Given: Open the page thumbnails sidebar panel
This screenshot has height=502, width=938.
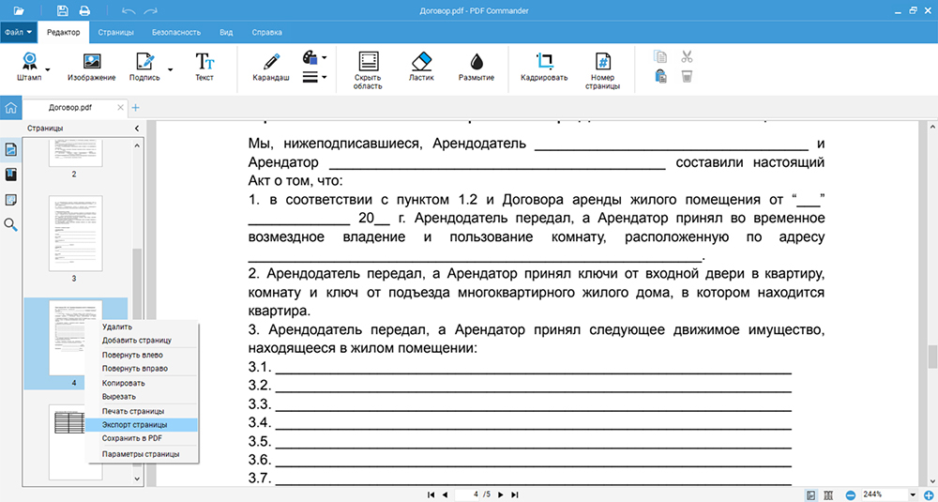Looking at the screenshot, I should pos(10,150).
